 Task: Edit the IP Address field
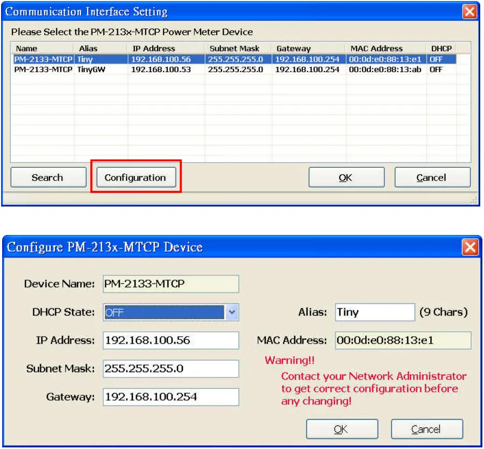point(170,340)
